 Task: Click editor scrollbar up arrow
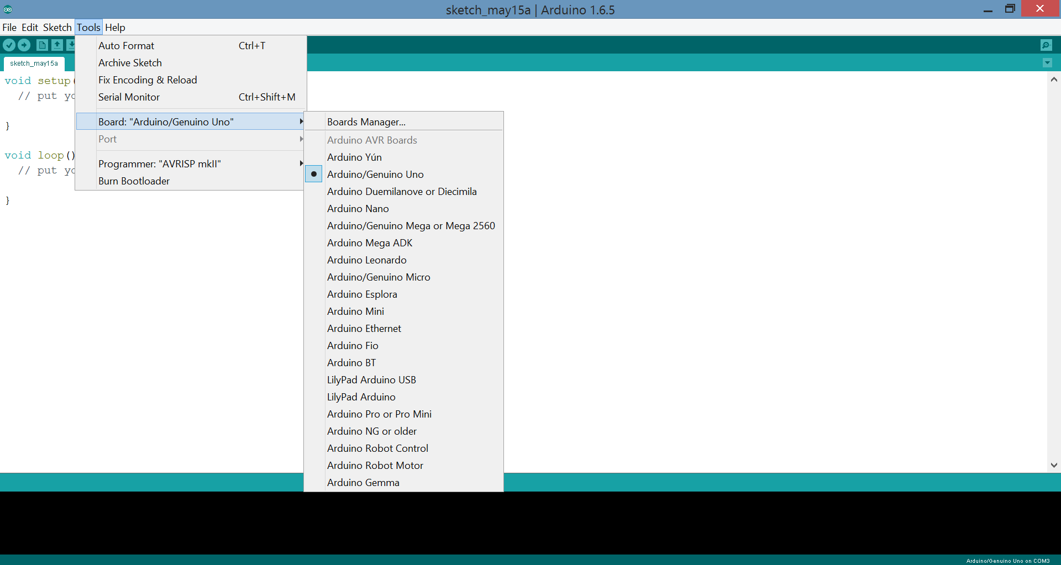pos(1054,80)
